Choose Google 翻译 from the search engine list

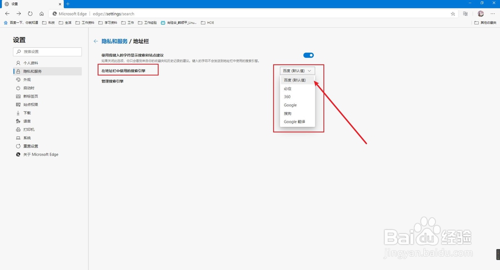pyautogui.click(x=297, y=122)
